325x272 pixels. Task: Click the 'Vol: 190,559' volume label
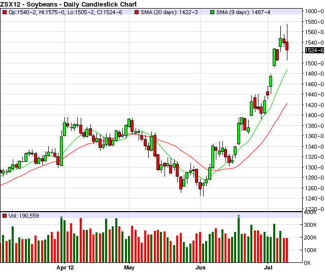point(24,216)
